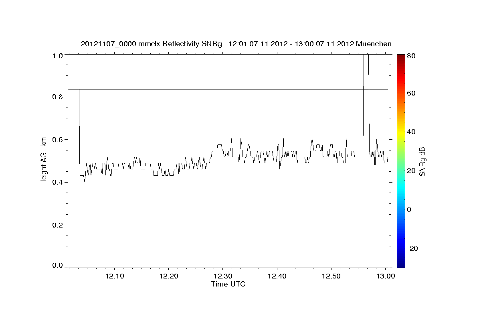
Task: Click the 'Time UTC' axis label
Action: [228, 284]
